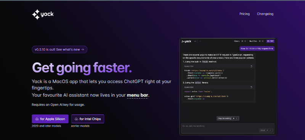Click the small yack logo in the app preview
305x140 pixels.
click(186, 41)
